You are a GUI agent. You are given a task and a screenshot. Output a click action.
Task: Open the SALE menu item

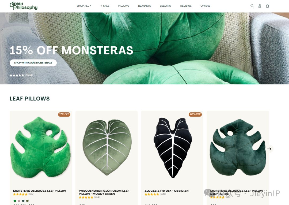tap(105, 6)
